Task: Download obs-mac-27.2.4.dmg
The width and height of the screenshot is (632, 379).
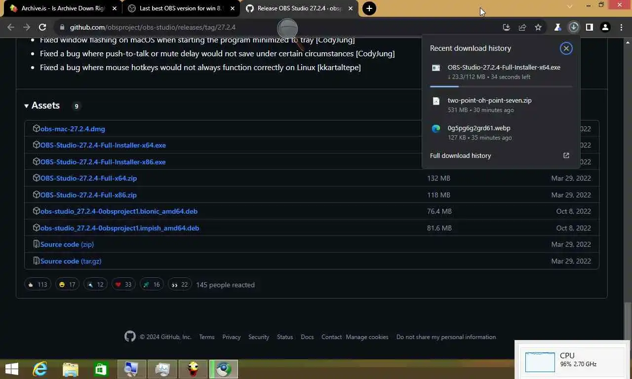Action: [x=73, y=129]
